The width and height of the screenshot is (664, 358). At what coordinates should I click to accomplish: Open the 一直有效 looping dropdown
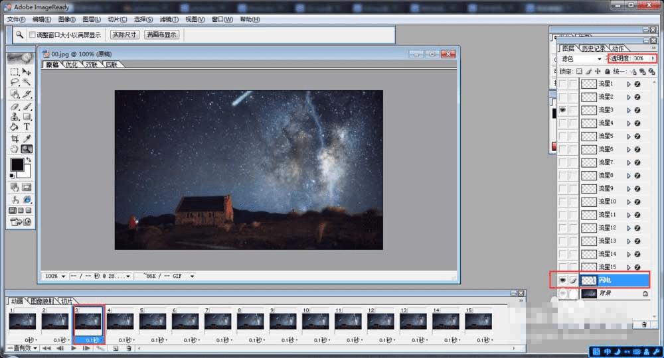(x=21, y=348)
